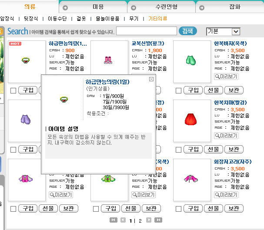Select the 물놀이용품 subcategory
This screenshot has height=230, width=264.
coord(107,19)
